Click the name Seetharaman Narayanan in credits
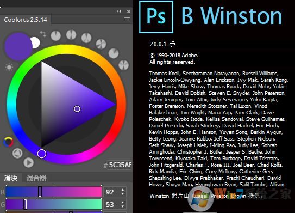 coord(211,74)
